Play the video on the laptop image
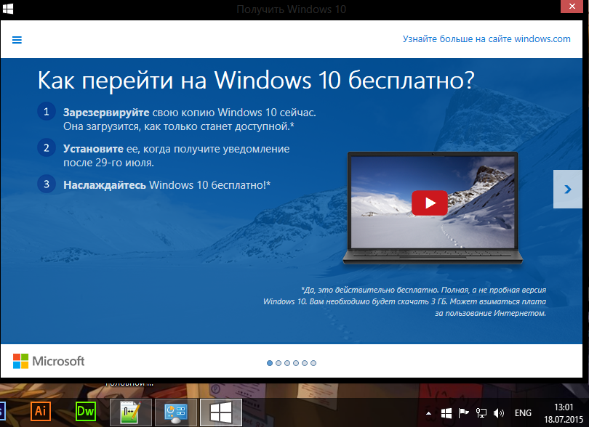The image size is (589, 427). coord(429,203)
